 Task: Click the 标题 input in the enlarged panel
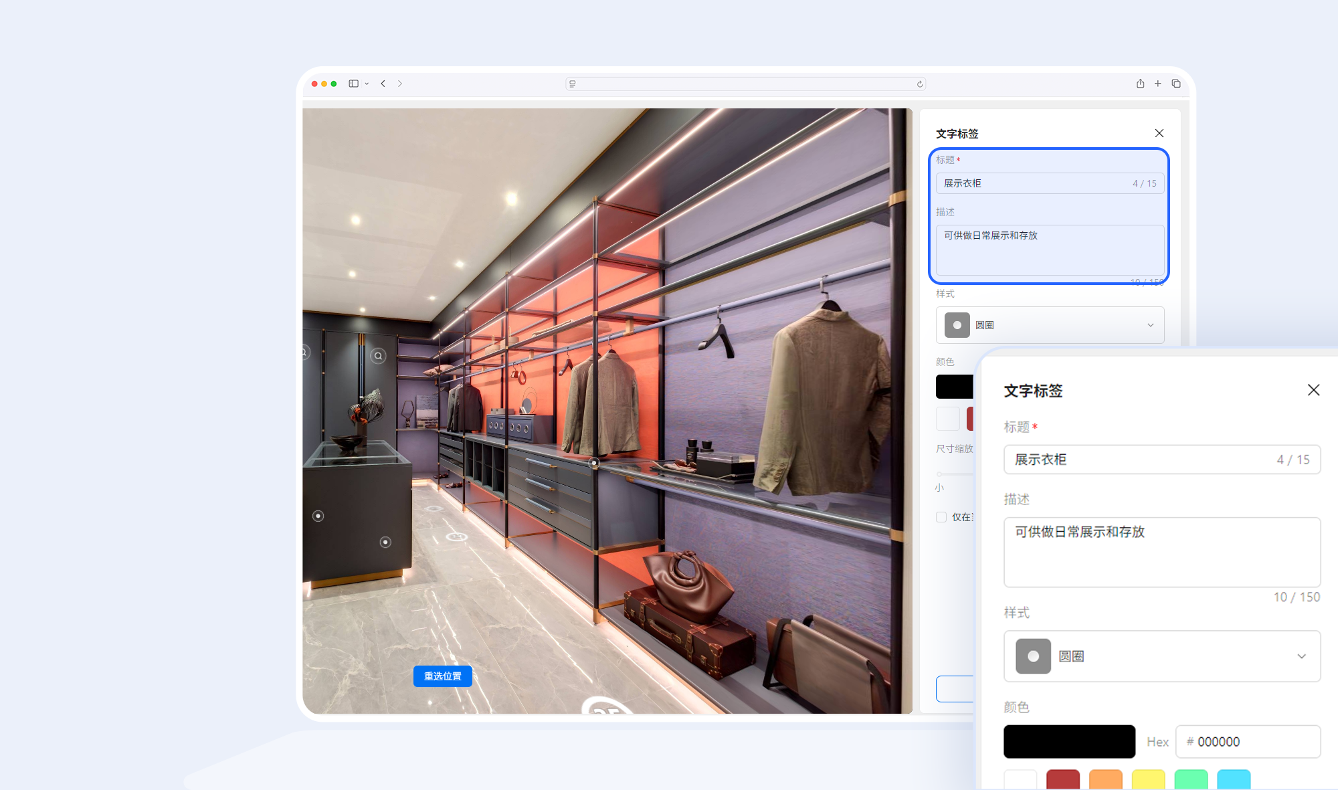pyautogui.click(x=1162, y=460)
